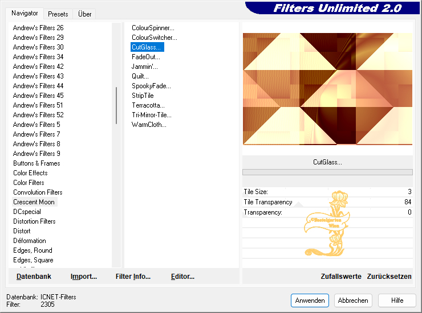
Task: Select WarmCloth filter
Action: point(149,125)
